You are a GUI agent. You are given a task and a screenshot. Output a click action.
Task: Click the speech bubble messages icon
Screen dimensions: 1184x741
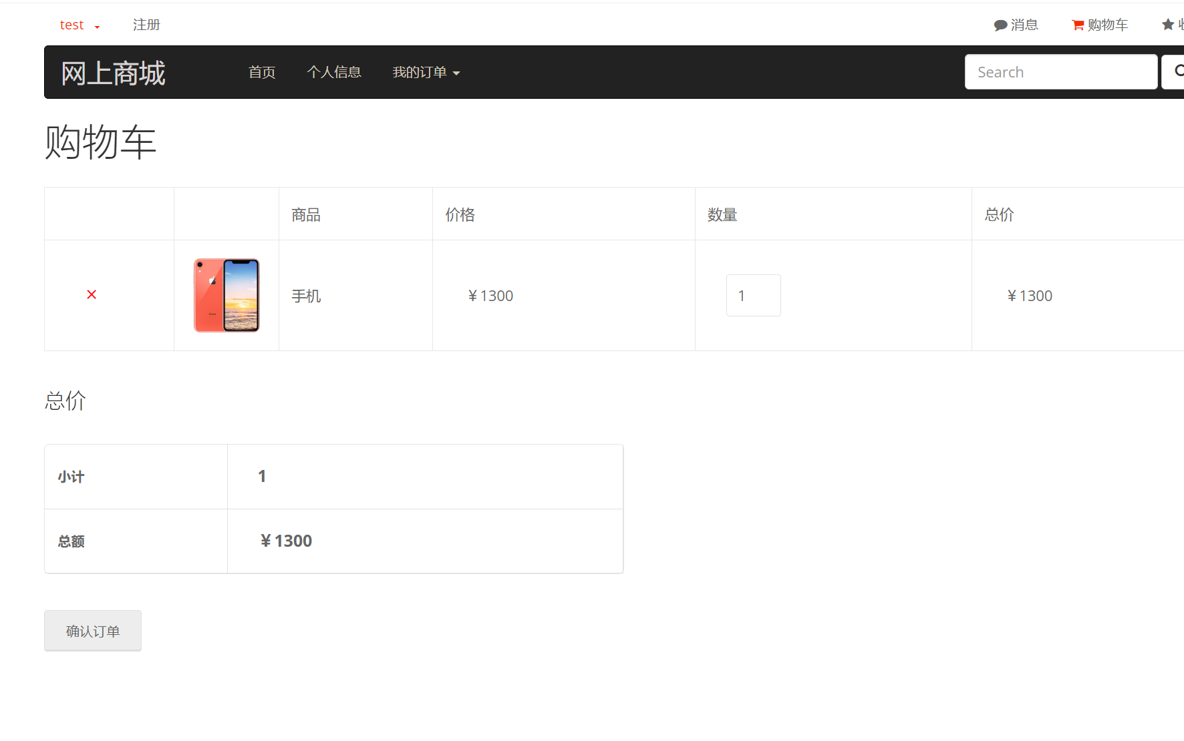tap(1000, 25)
